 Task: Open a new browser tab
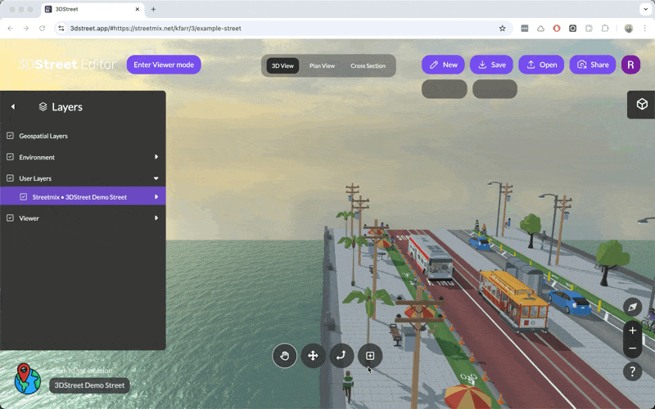pyautogui.click(x=153, y=9)
